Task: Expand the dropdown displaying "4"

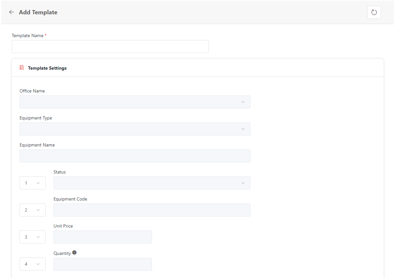Action: point(32,264)
